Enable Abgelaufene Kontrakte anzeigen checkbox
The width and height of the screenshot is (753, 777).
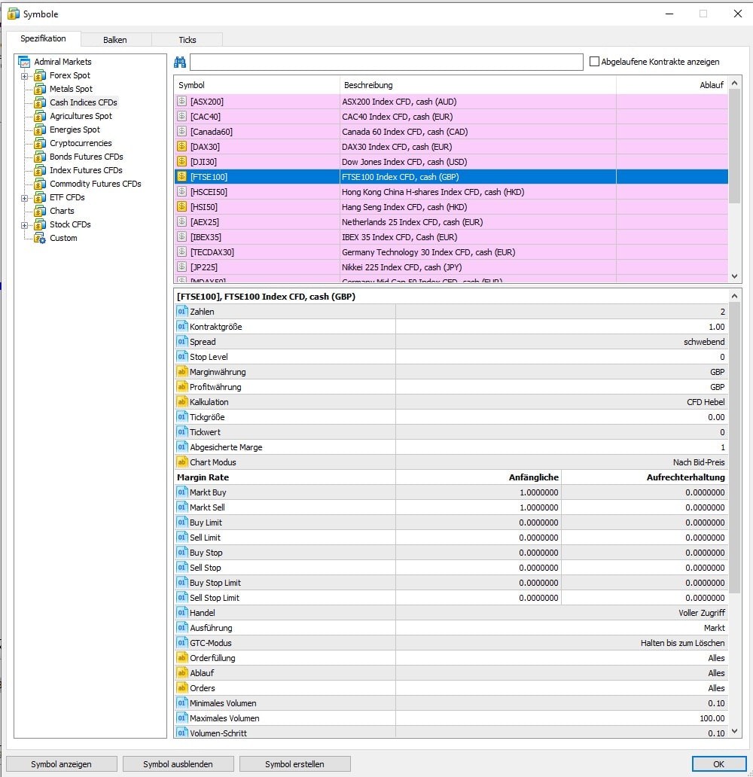[x=594, y=62]
